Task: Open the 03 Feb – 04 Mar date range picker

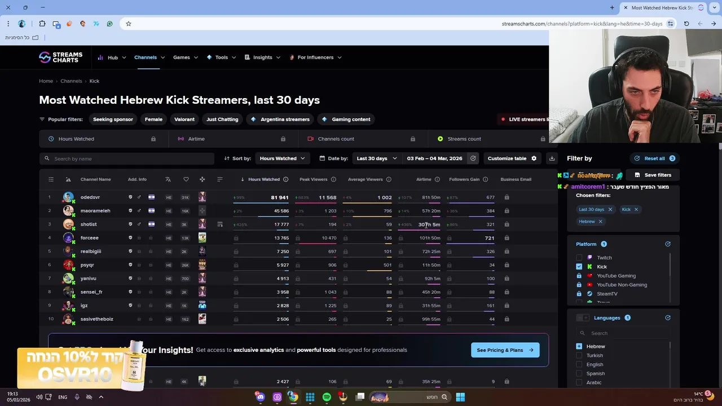Action: (434, 158)
